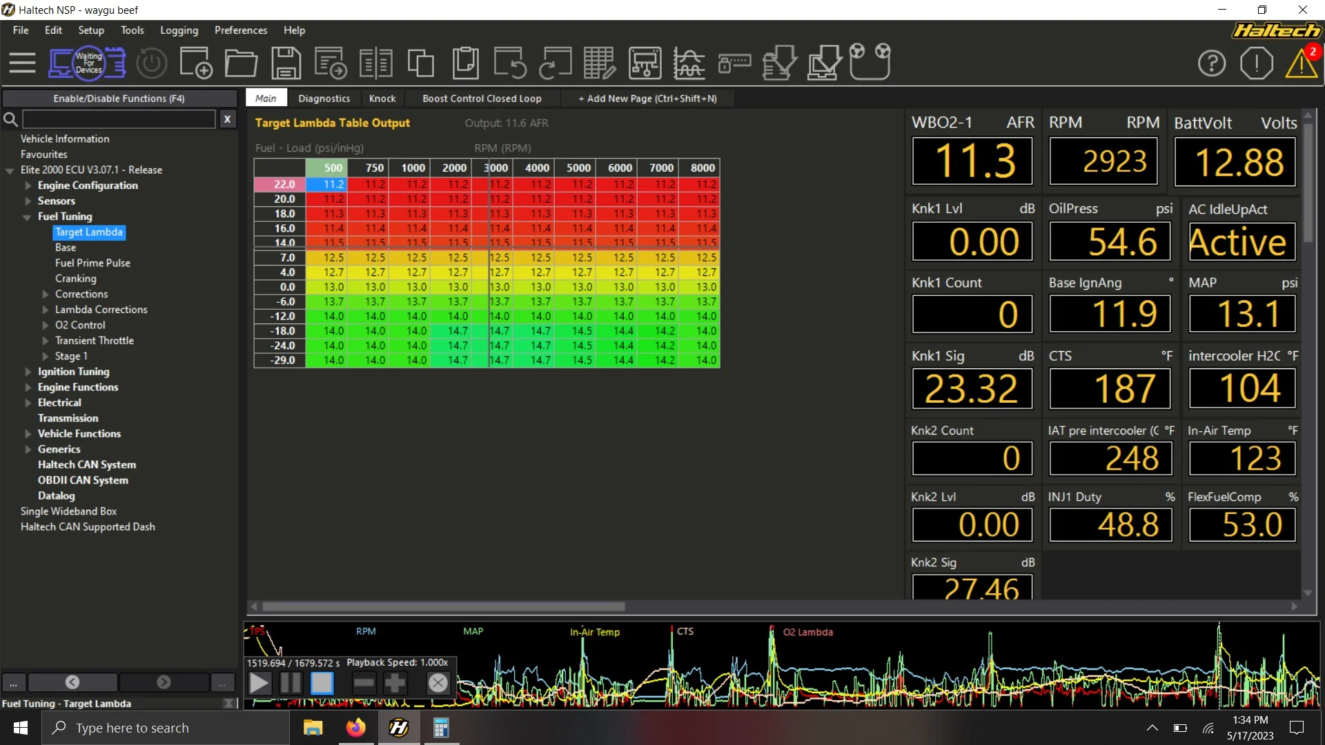Click the Waiting For Devices connection icon
This screenshot has height=745, width=1325.
tap(88, 63)
